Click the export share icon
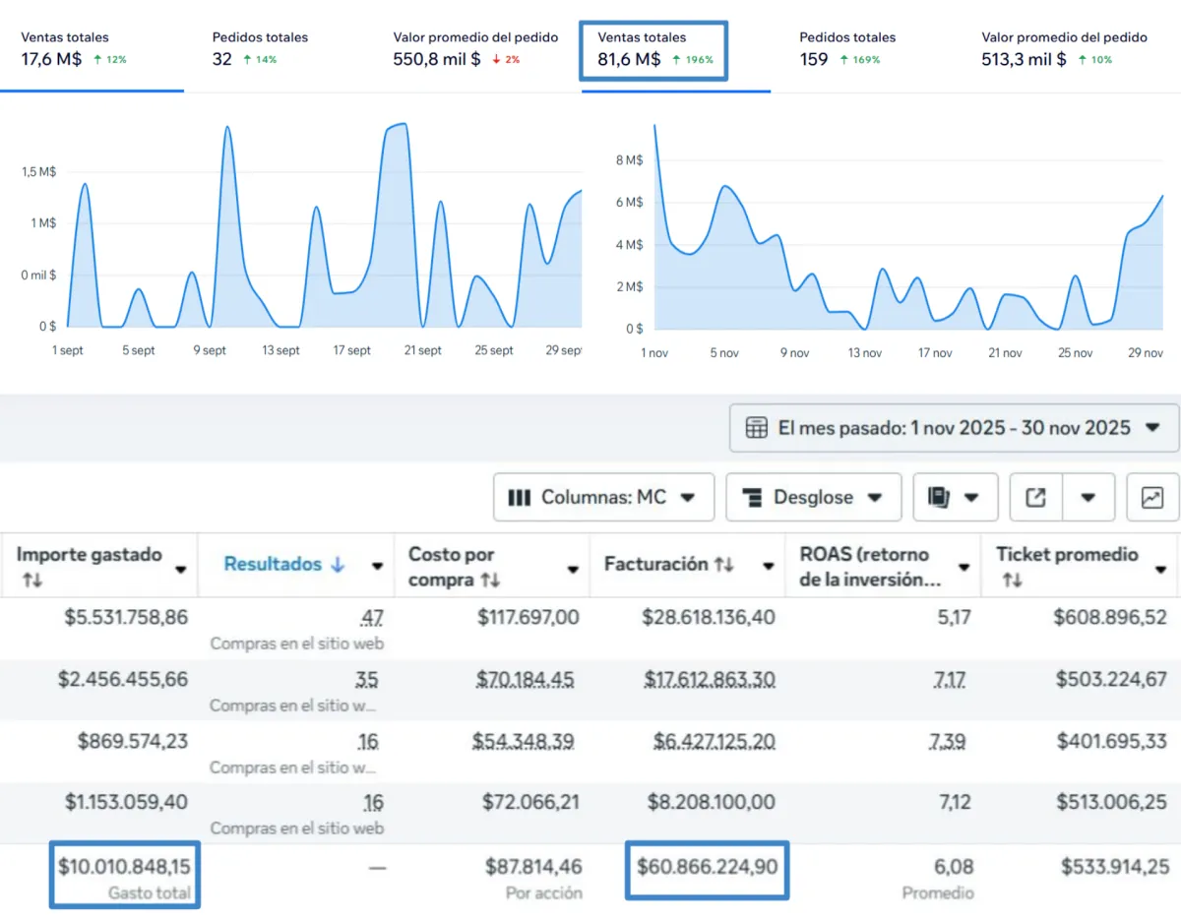 [1035, 498]
